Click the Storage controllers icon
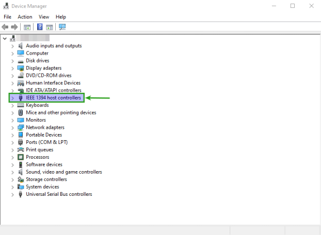The image size is (321, 235). pyautogui.click(x=21, y=179)
